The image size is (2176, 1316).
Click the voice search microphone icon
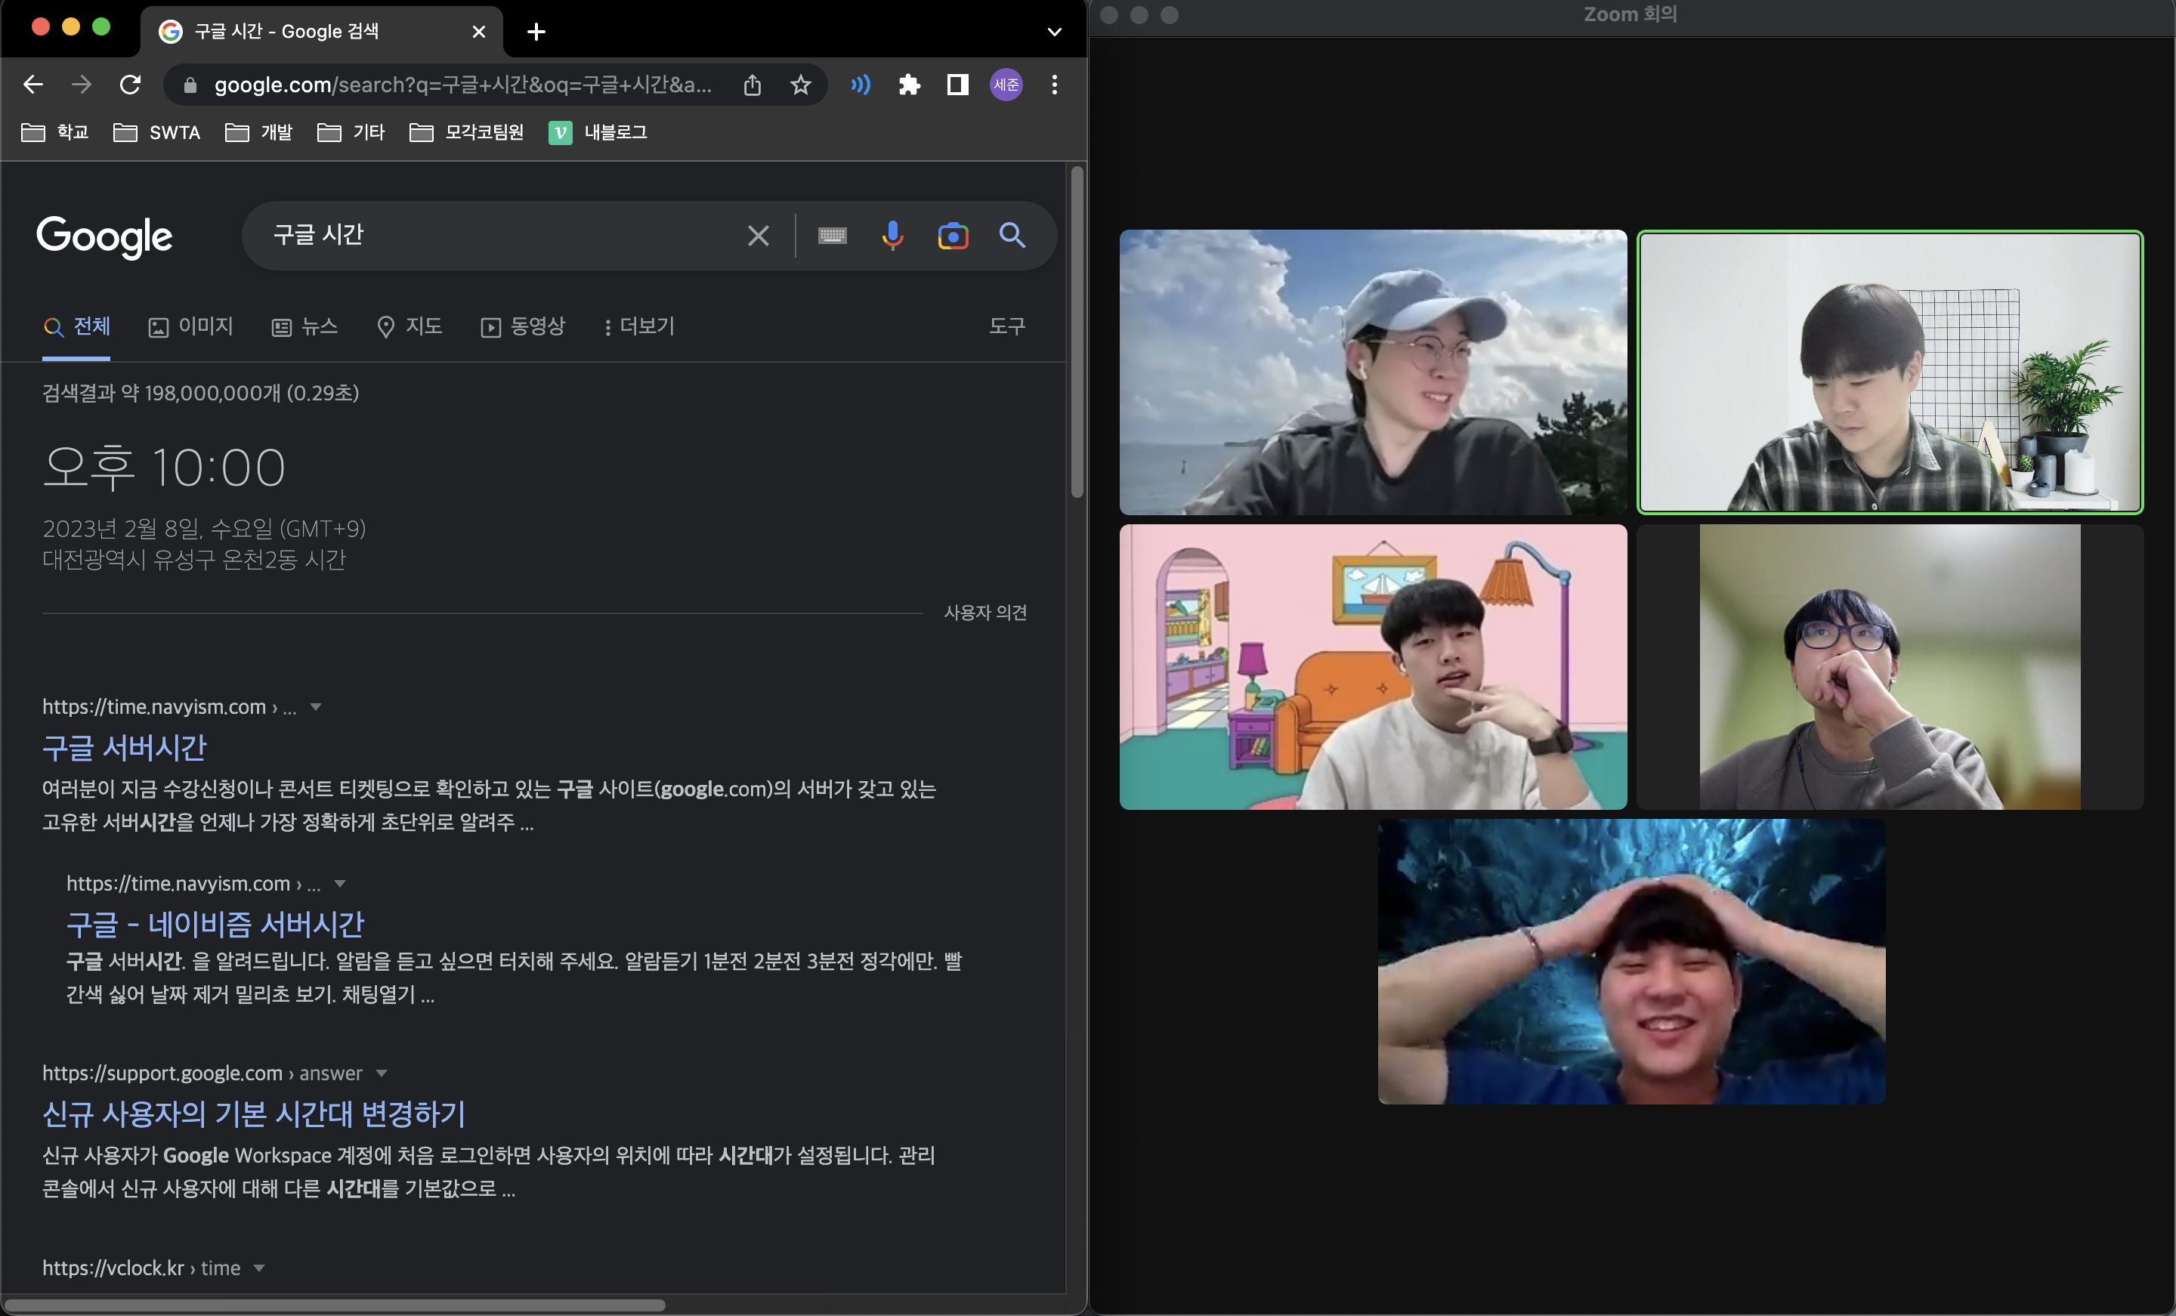[892, 236]
